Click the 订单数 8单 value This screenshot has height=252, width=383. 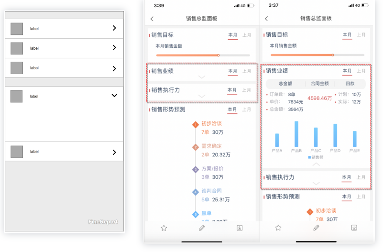[292, 95]
